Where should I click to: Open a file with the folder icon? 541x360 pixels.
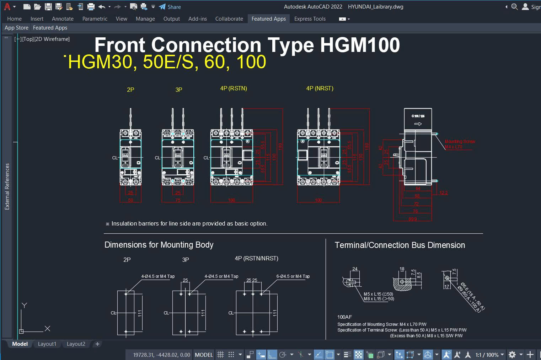38,6
